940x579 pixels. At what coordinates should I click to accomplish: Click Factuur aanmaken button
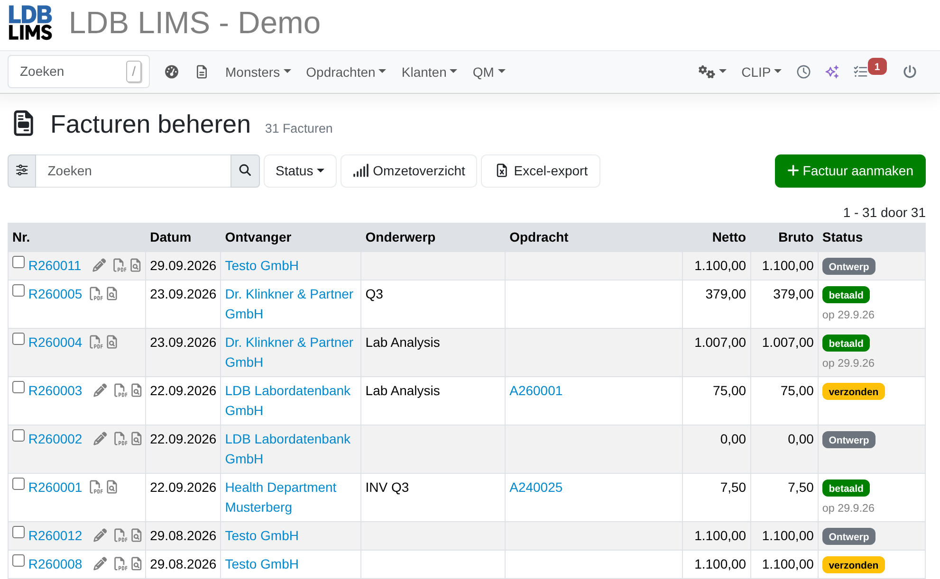(850, 171)
